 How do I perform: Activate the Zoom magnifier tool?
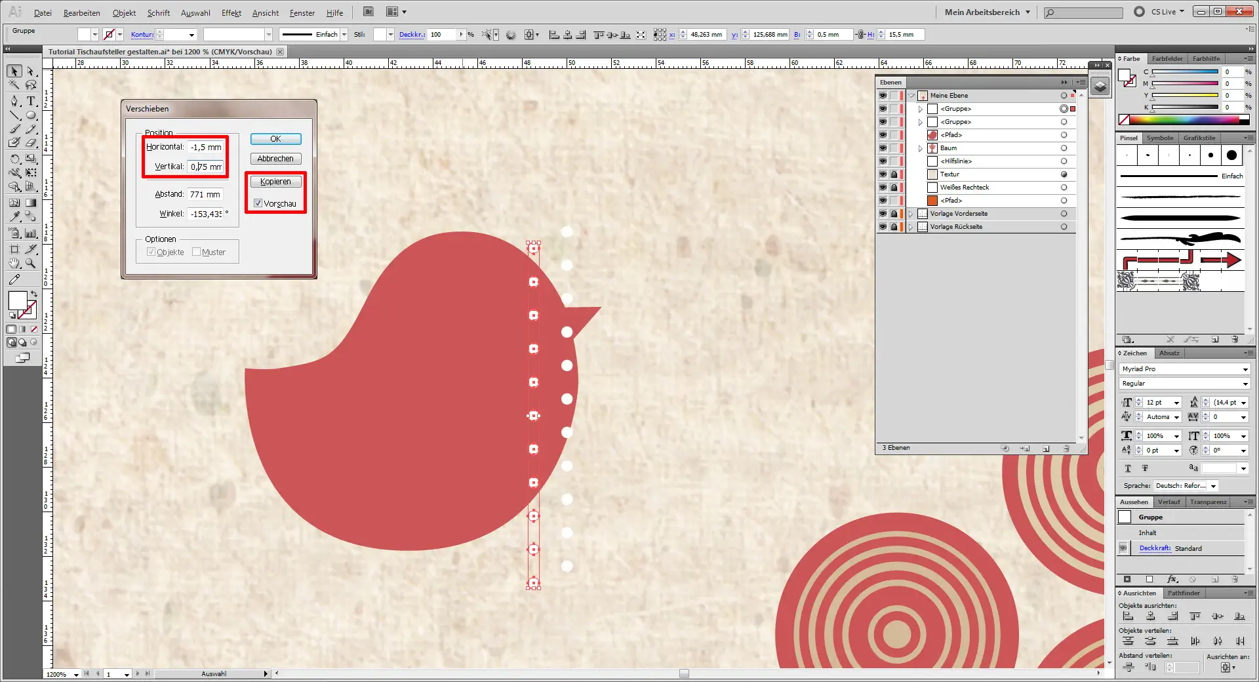point(31,264)
